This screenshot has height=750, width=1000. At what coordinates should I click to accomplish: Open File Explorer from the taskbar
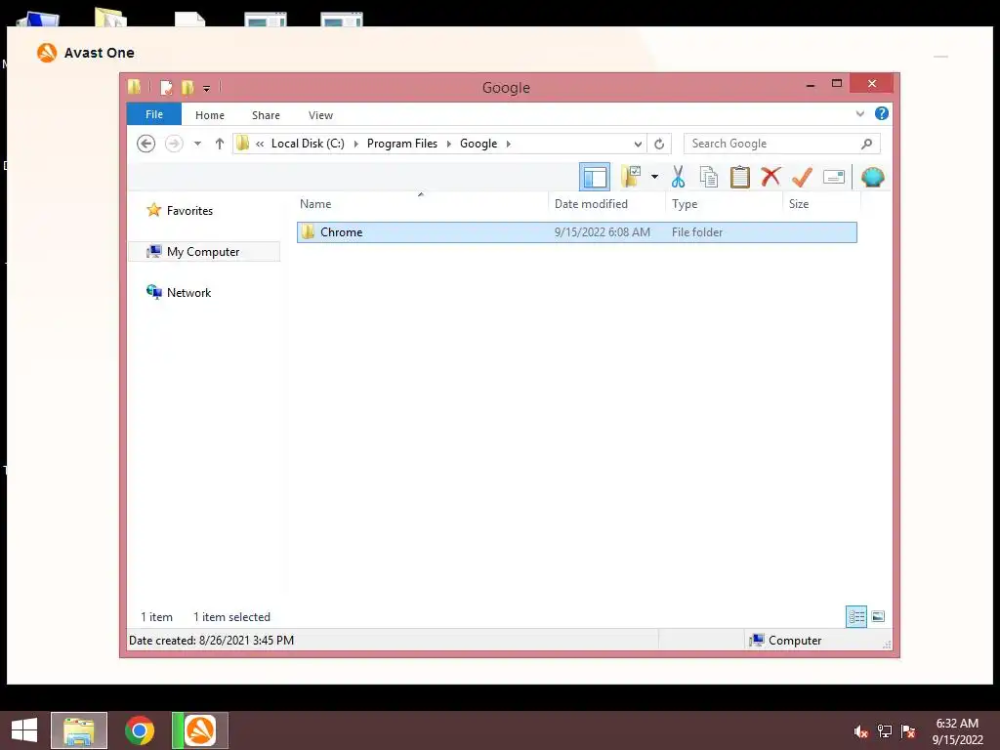click(x=79, y=730)
